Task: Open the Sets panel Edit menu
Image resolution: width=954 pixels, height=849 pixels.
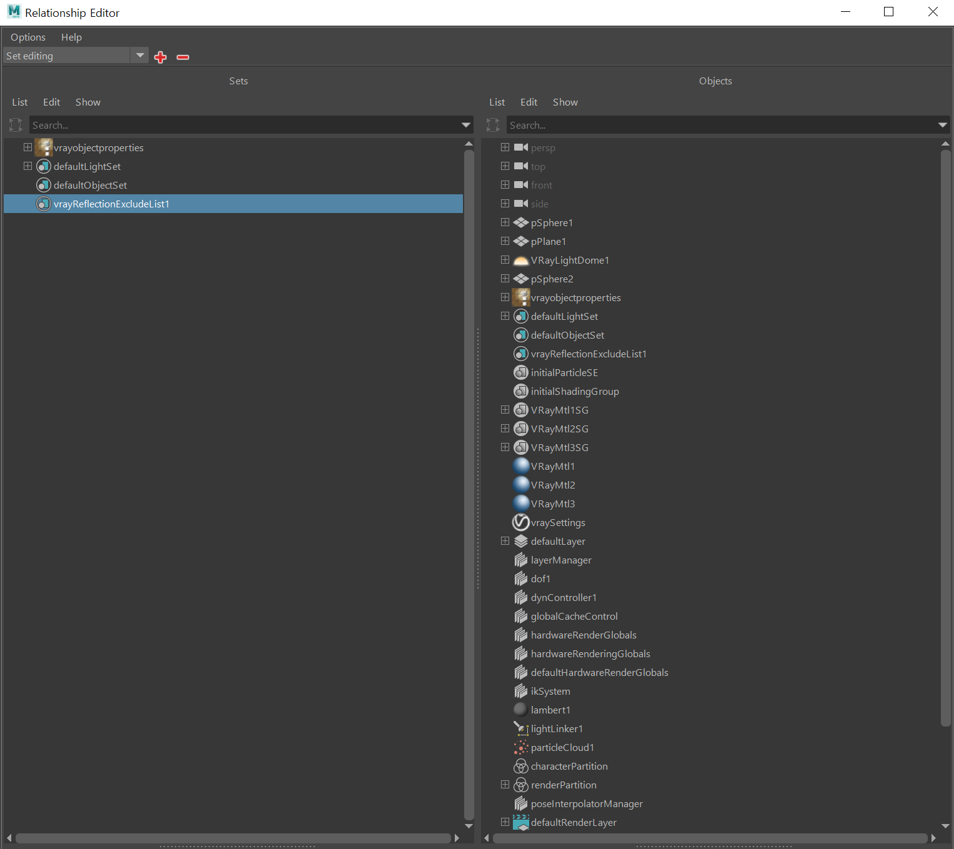Action: [x=51, y=102]
